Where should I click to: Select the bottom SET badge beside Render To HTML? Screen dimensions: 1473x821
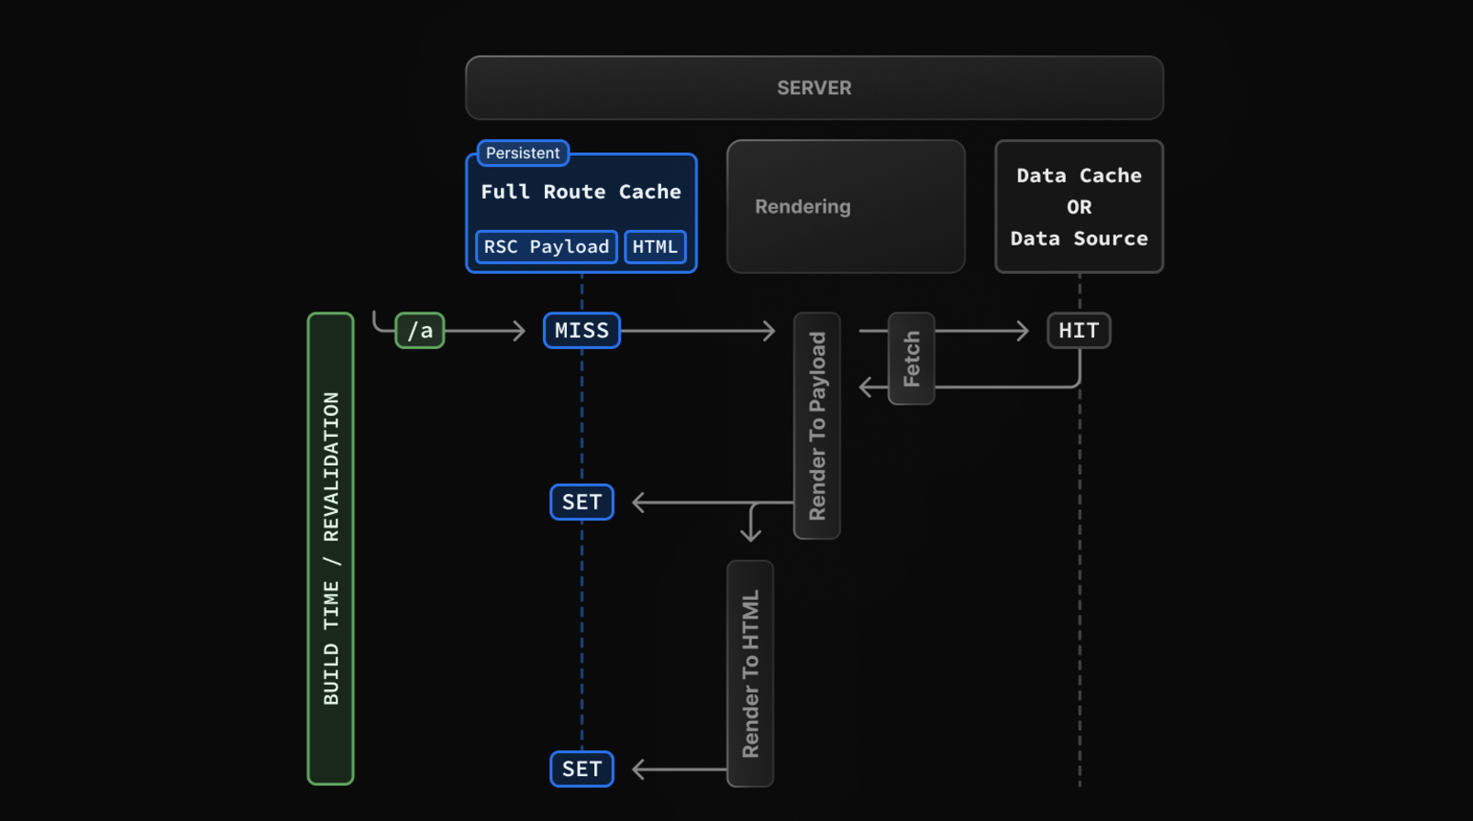click(581, 769)
